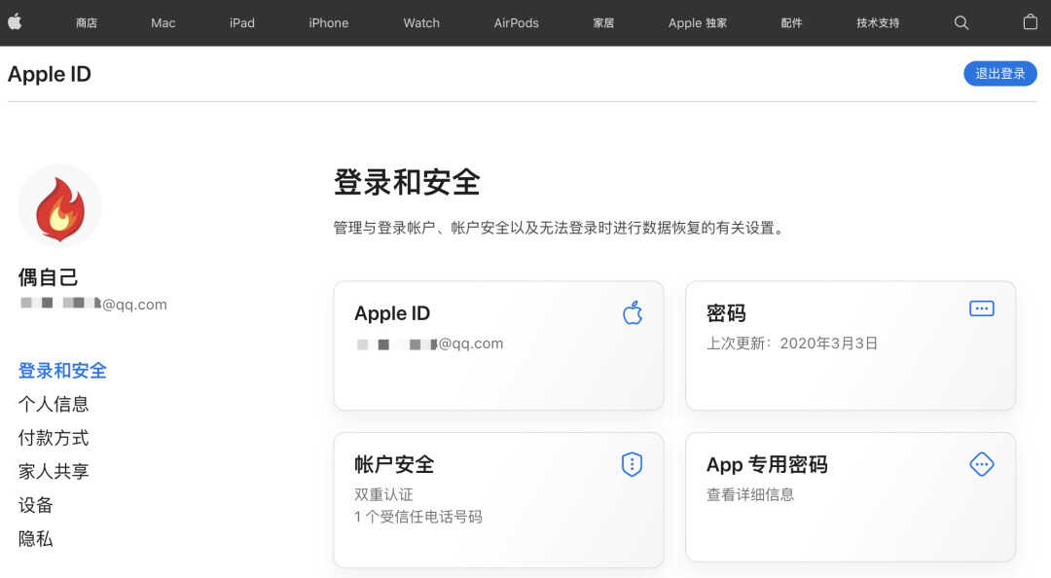
Task: Click the email address in the Apple ID card
Action: click(x=429, y=344)
